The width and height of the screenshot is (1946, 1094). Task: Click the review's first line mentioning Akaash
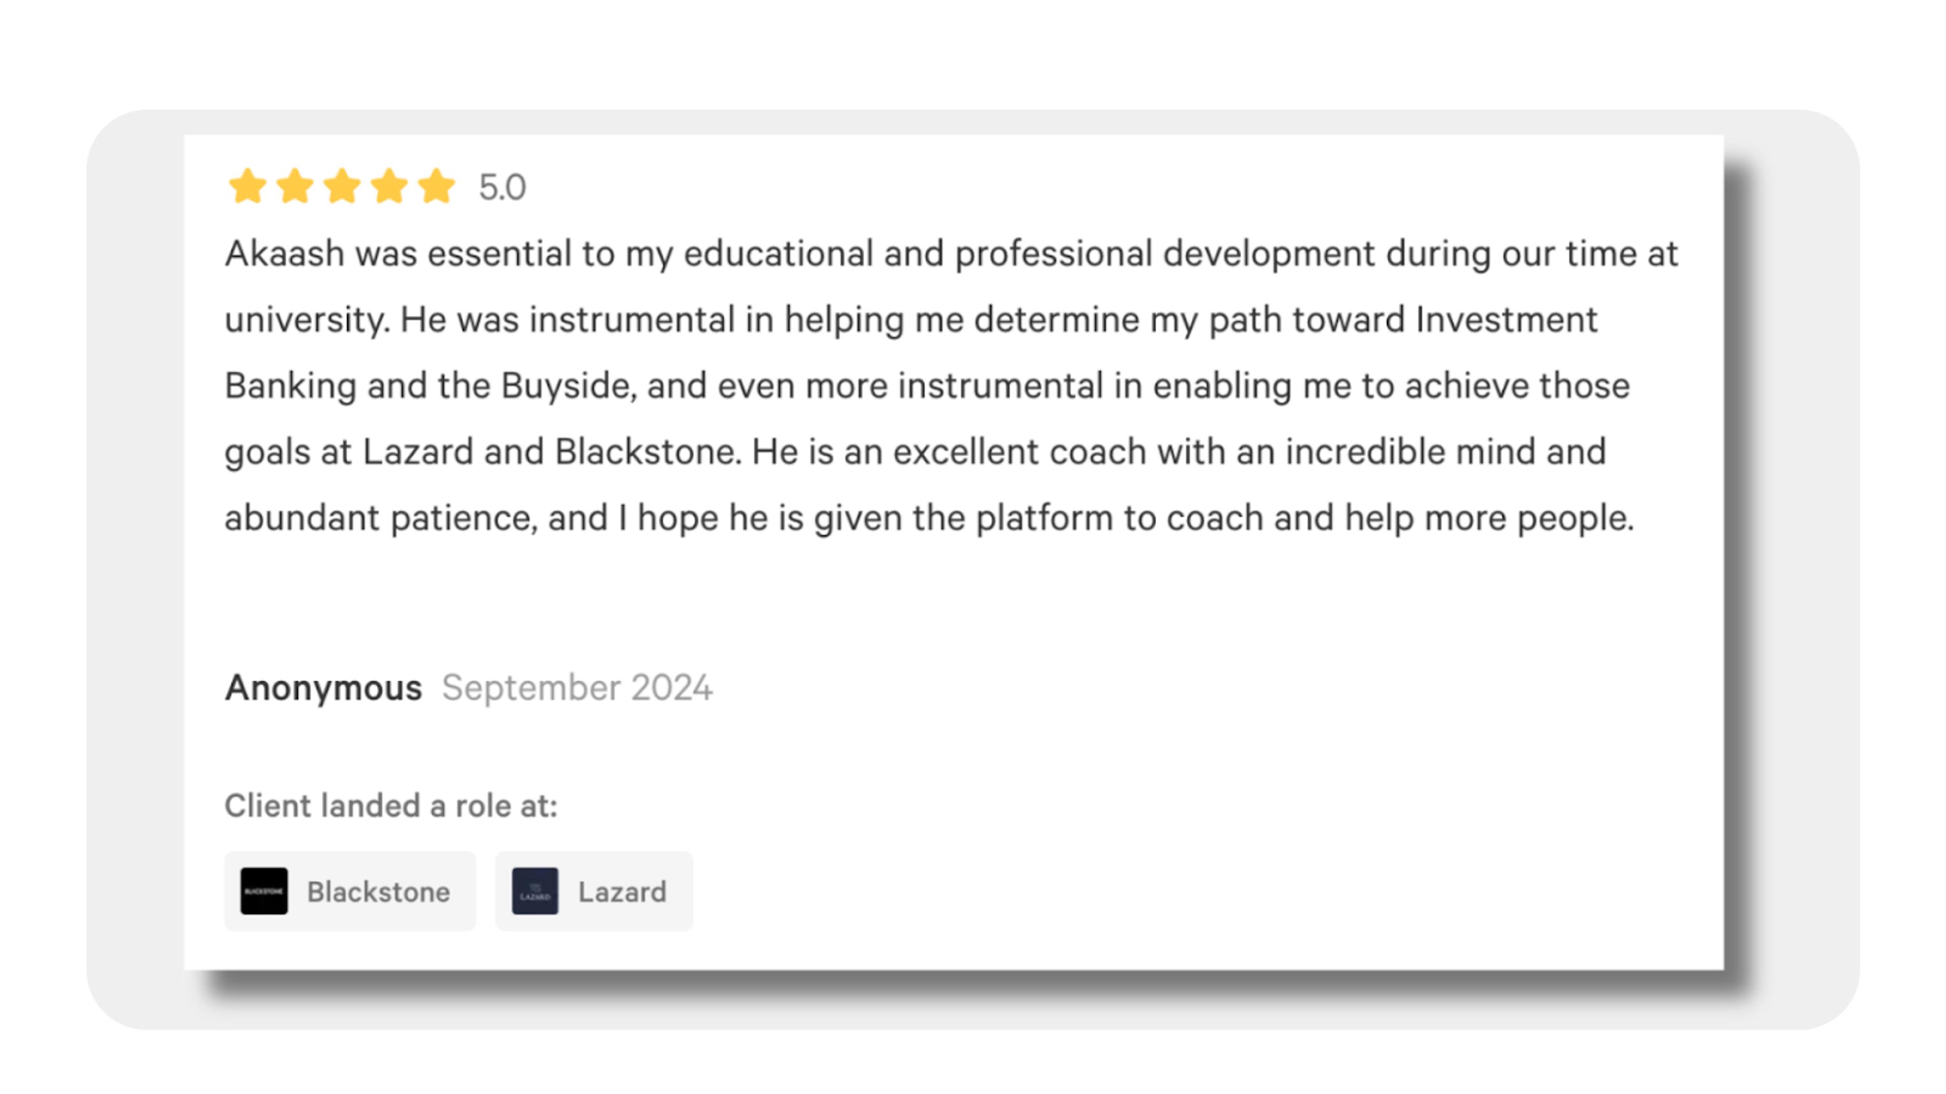click(951, 254)
